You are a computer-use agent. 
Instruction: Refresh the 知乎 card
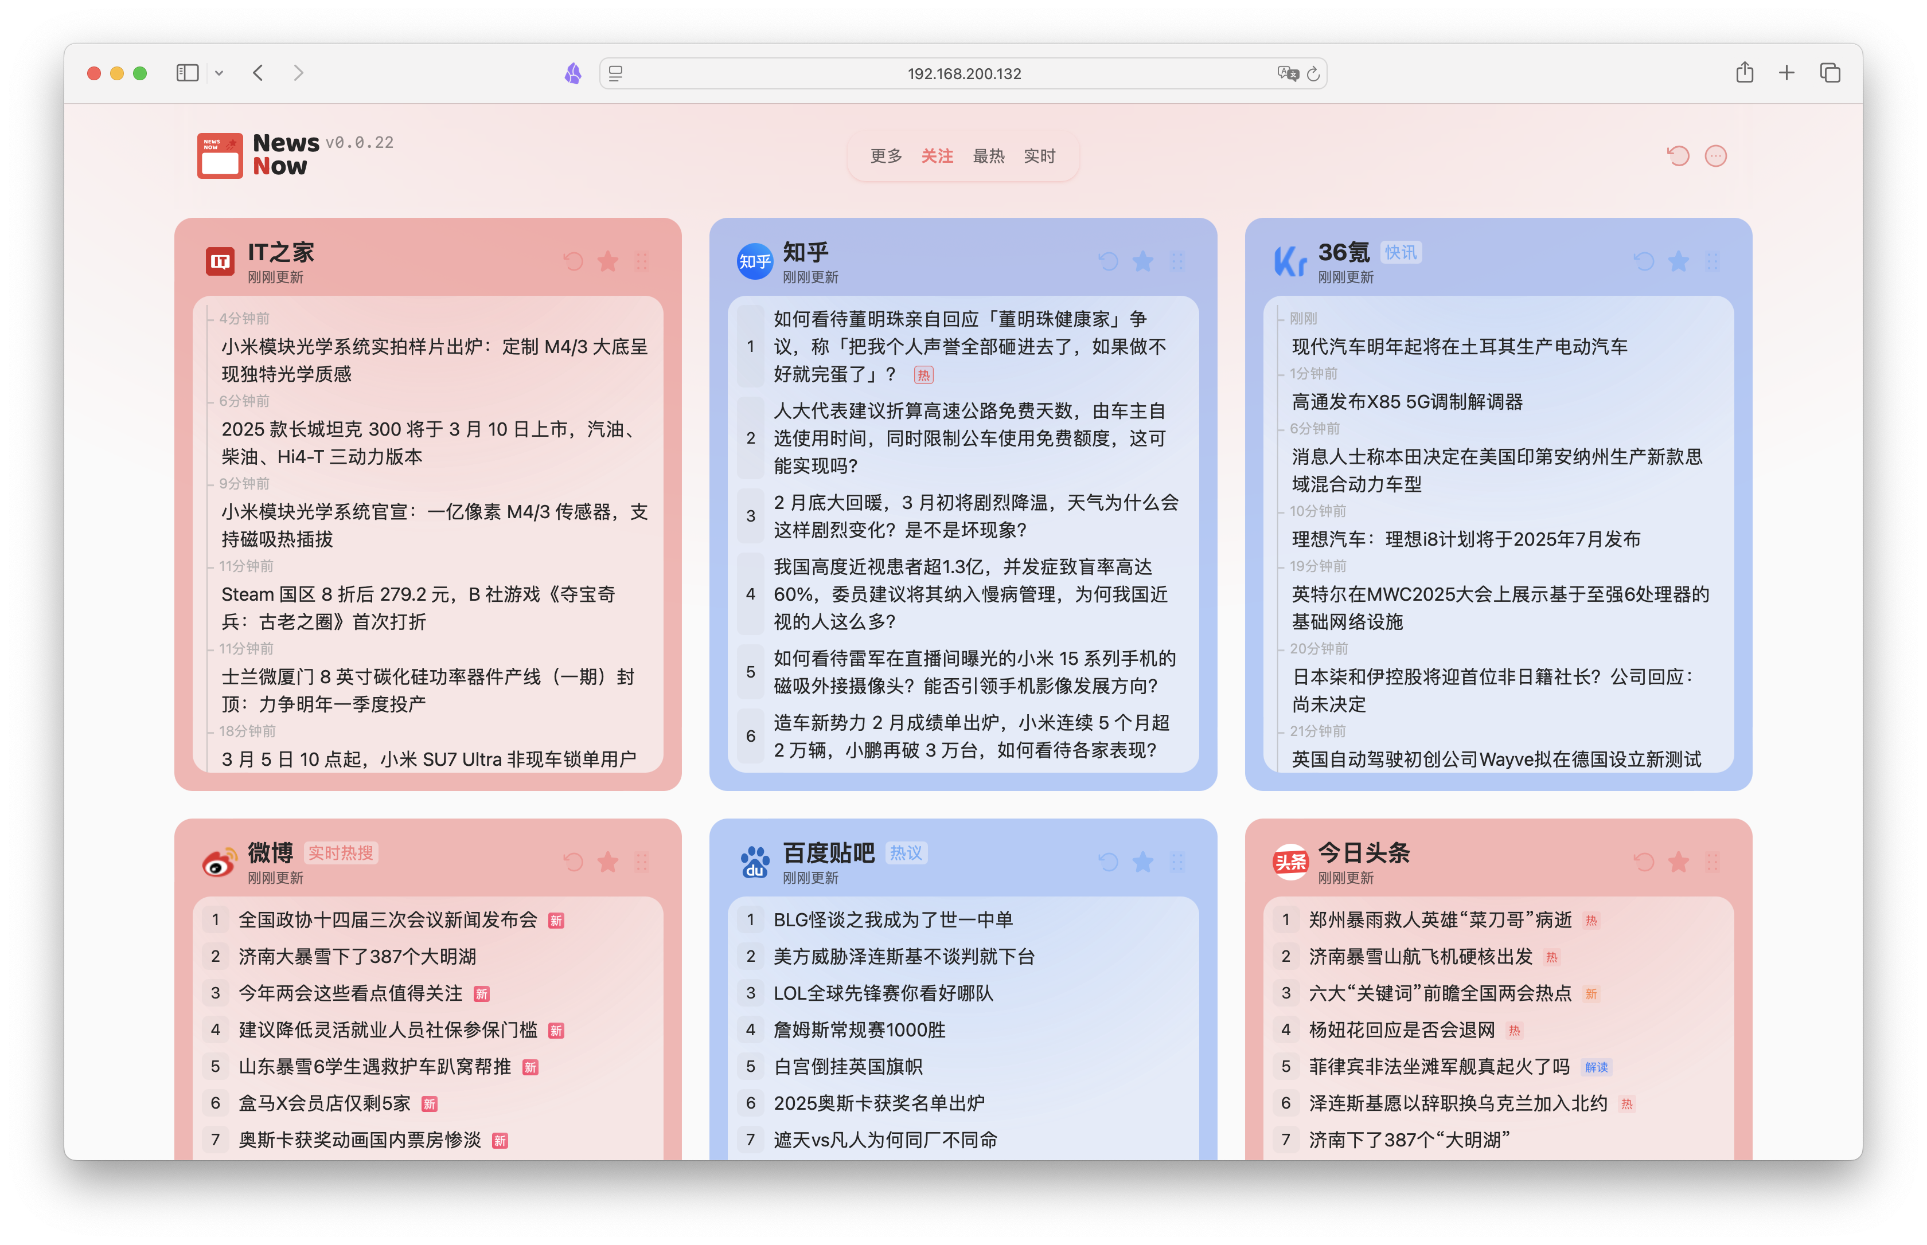click(x=1108, y=261)
